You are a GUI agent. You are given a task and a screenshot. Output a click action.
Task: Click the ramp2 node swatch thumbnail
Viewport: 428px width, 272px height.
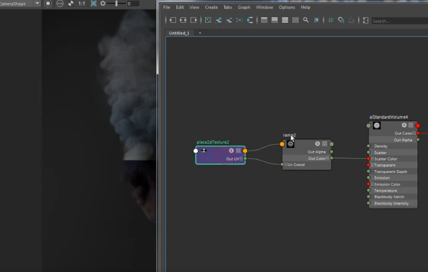tap(290, 144)
